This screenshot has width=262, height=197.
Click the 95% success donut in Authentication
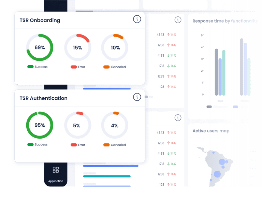point(40,125)
